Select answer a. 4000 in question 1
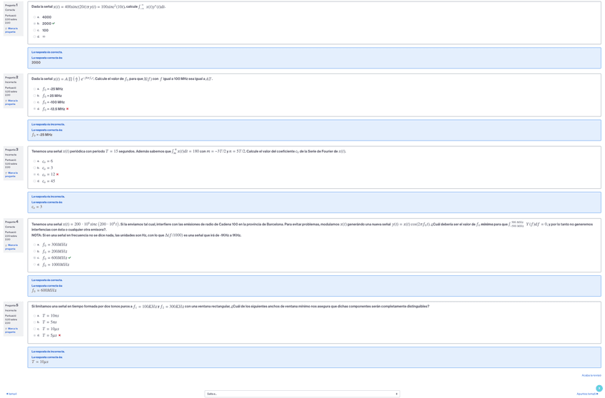This screenshot has height=398, width=605. pos(34,17)
